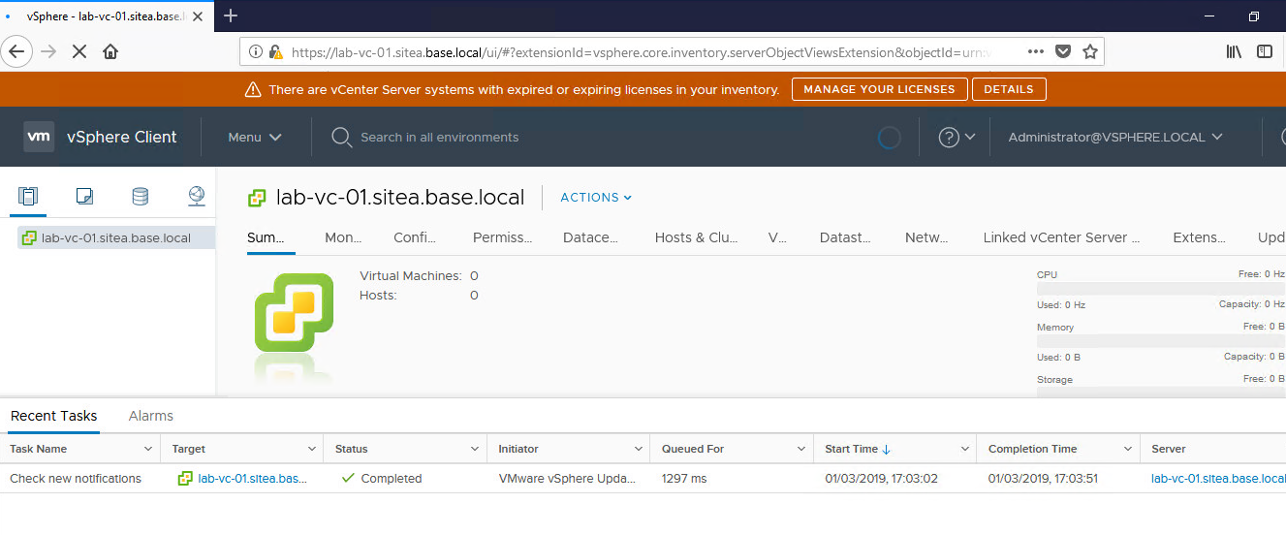Open the Linked vCenter Server tab
1286x535 pixels.
tap(1060, 237)
